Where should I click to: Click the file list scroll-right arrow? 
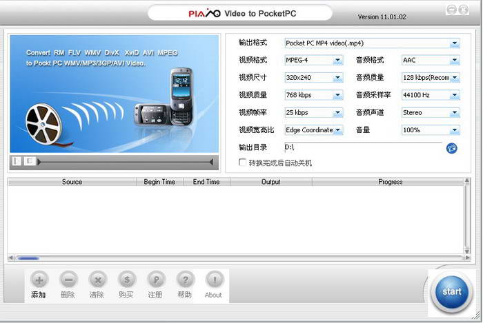click(x=466, y=258)
